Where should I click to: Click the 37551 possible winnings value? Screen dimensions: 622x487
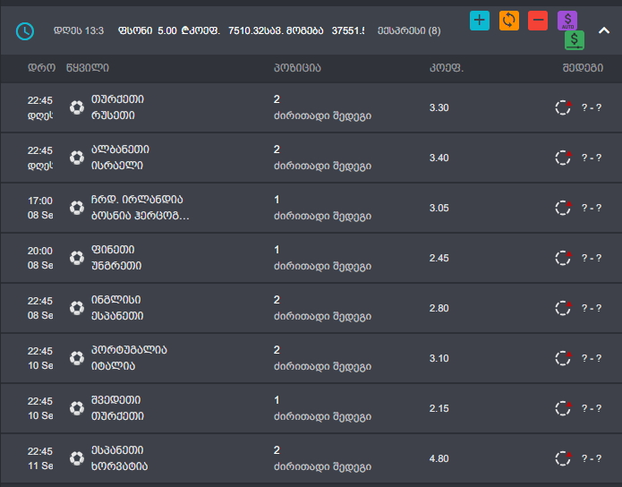(x=348, y=31)
